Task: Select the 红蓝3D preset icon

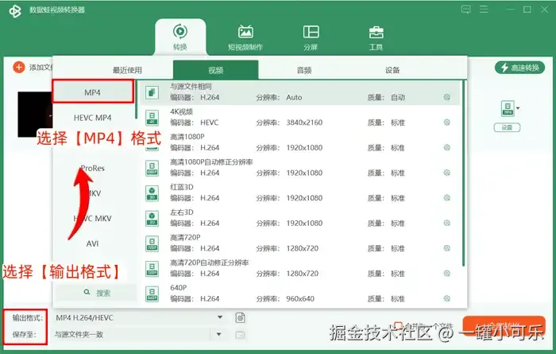Action: point(153,193)
